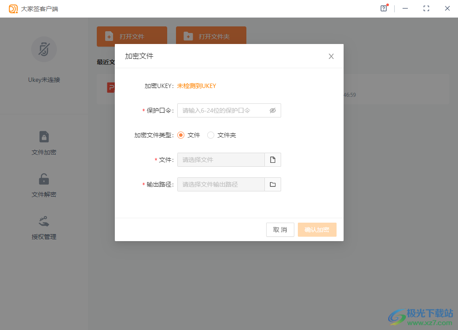Close the 加密文件 dialog
The width and height of the screenshot is (458, 330).
tap(331, 56)
